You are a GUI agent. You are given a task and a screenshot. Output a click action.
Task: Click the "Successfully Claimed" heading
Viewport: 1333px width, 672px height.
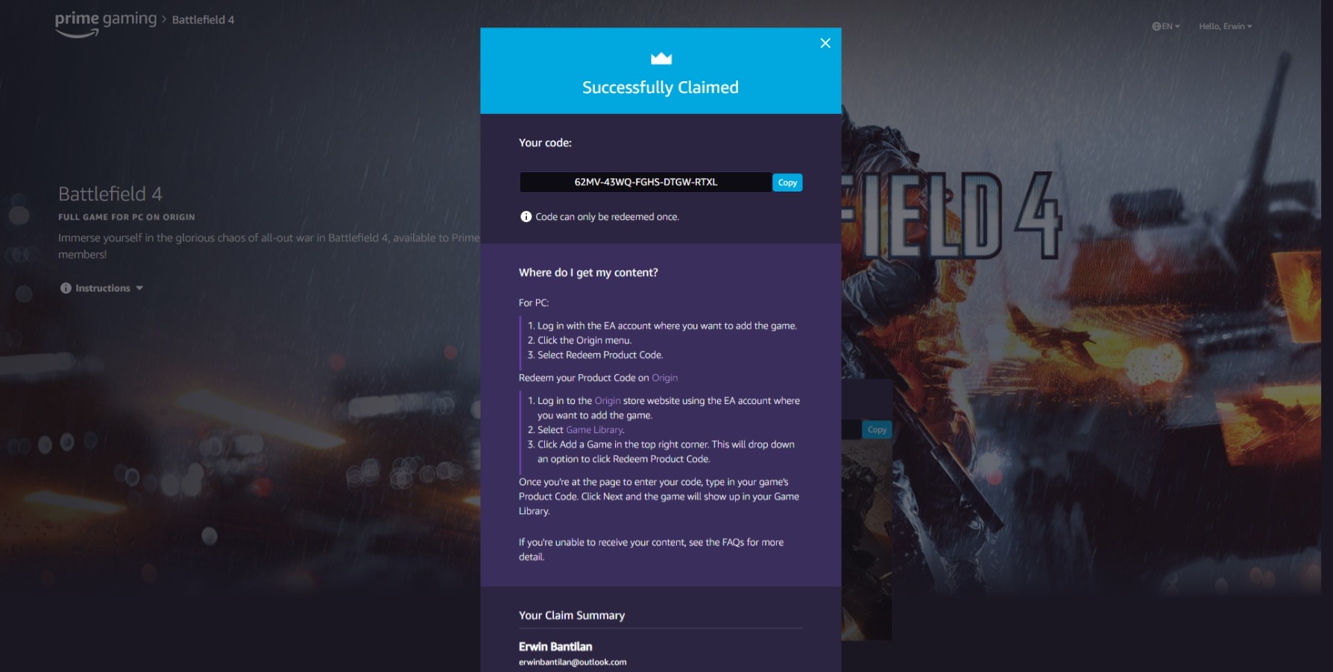click(x=661, y=87)
